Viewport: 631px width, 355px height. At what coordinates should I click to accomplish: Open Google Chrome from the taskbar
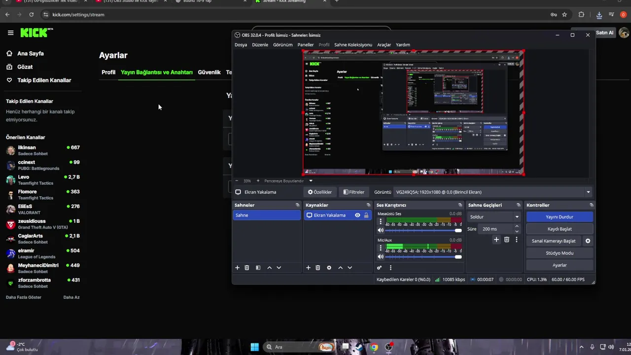click(x=374, y=347)
